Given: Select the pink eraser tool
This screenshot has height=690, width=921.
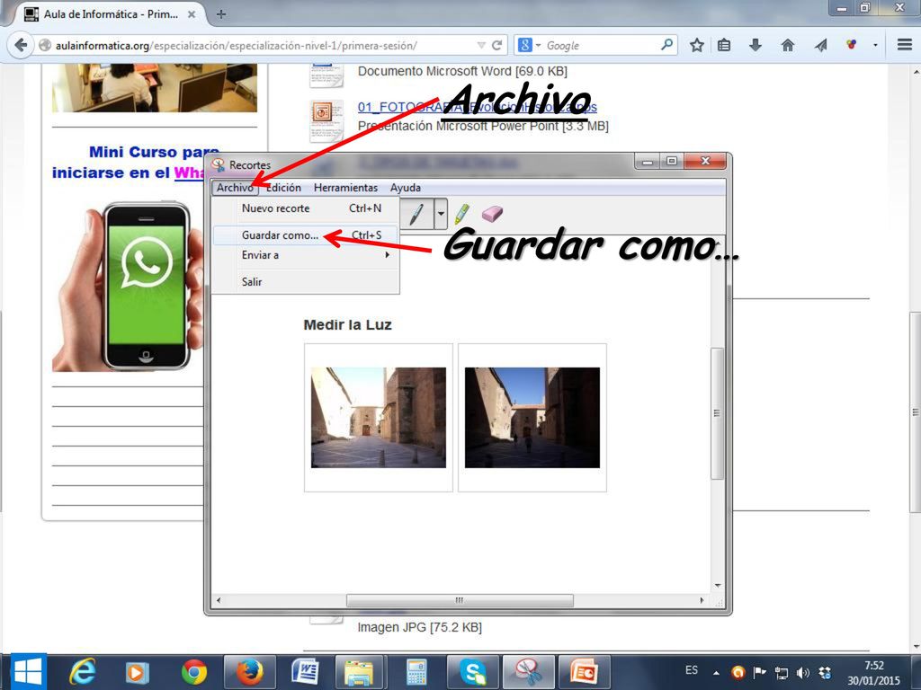Looking at the screenshot, I should (x=492, y=214).
